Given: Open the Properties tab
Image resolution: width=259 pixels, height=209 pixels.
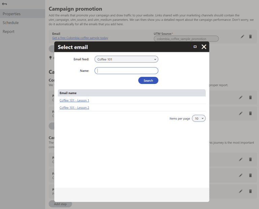Looking at the screenshot, I should coord(11,14).
